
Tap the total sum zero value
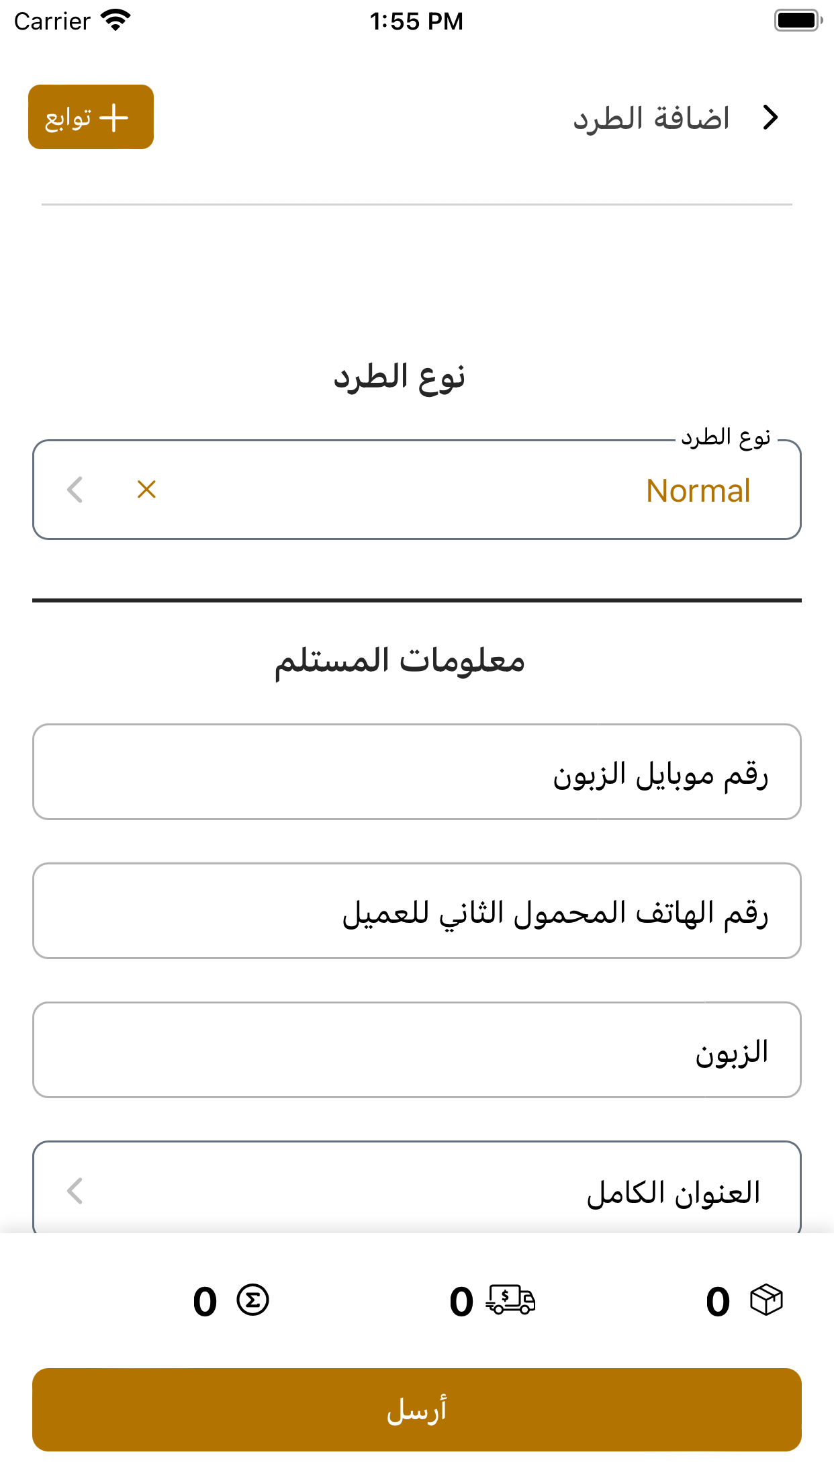[205, 1302]
